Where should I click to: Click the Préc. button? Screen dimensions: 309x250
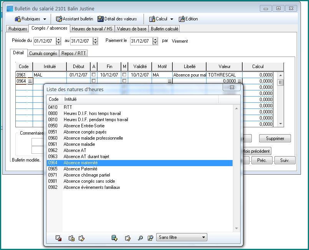(x=262, y=160)
